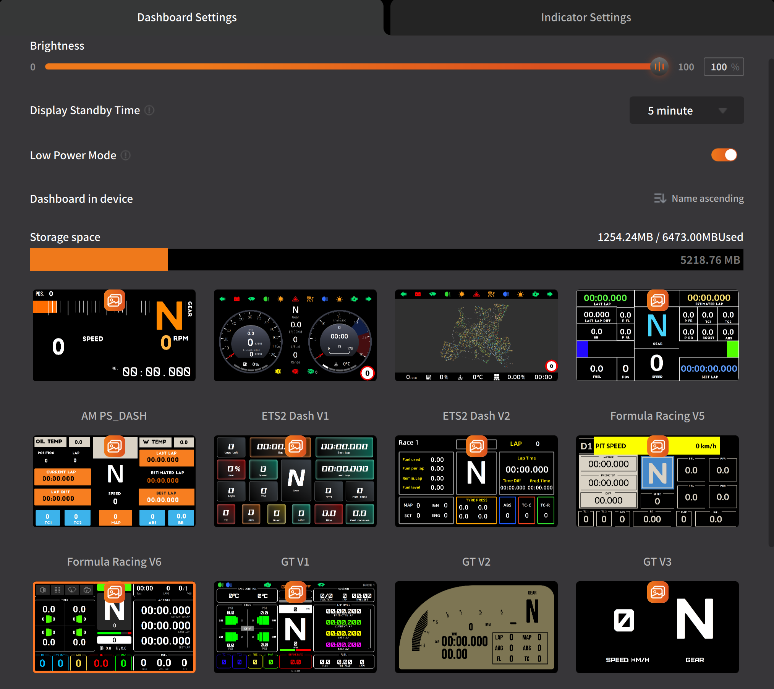Click the Formula Racing V6 label

(x=114, y=562)
